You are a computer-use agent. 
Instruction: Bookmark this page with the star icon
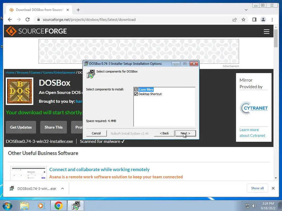tap(243, 20)
